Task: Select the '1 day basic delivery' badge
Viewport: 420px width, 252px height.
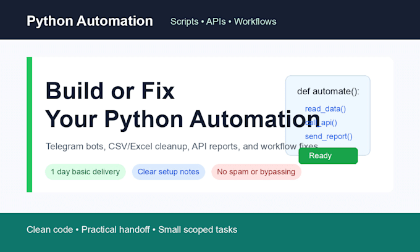Action: tap(85, 171)
